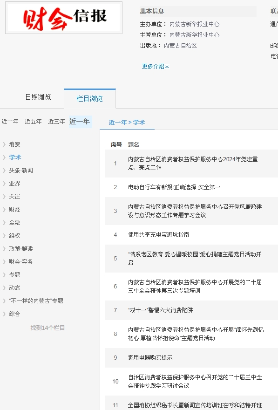
Task: Click the chevron beside 消费
Action: (4, 144)
